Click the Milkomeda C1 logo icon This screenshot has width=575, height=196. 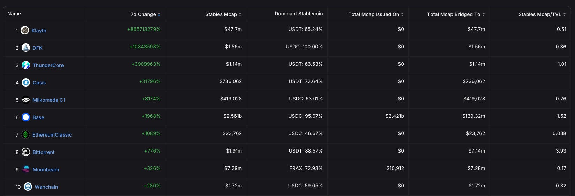26,100
